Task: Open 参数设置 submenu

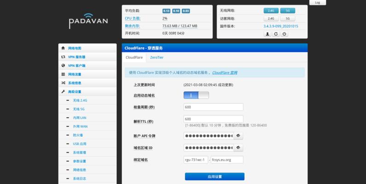Action: click(x=87, y=161)
